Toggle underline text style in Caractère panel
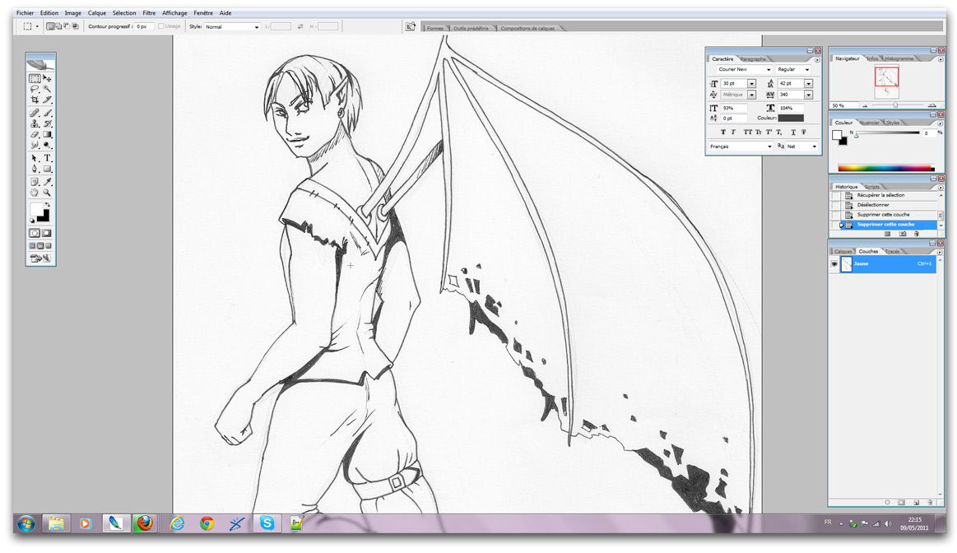The height and width of the screenshot is (553, 957). pos(793,132)
